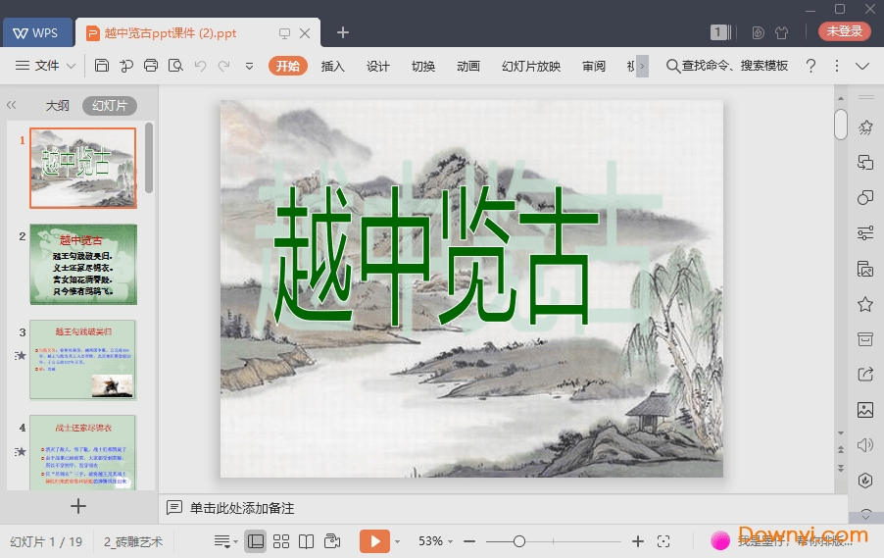Open the vertical three-dot more options
The height and width of the screenshot is (558, 884).
[837, 66]
